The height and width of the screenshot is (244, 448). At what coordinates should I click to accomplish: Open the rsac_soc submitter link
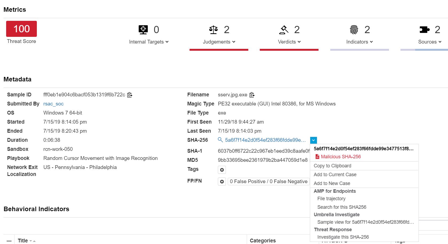pyautogui.click(x=53, y=104)
